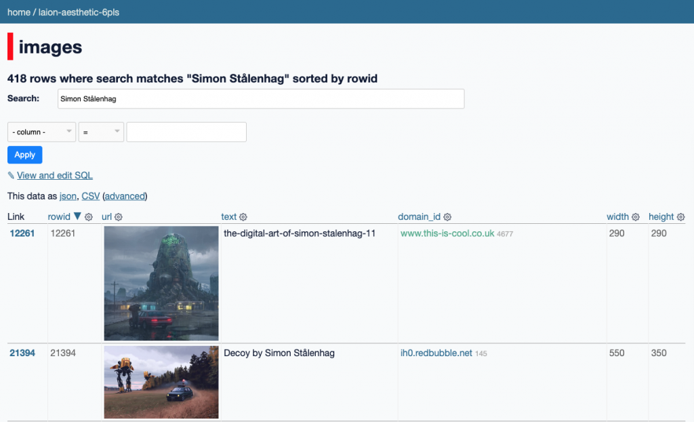This screenshot has width=694, height=422.
Task: Open the text column settings cog
Action: tap(243, 216)
